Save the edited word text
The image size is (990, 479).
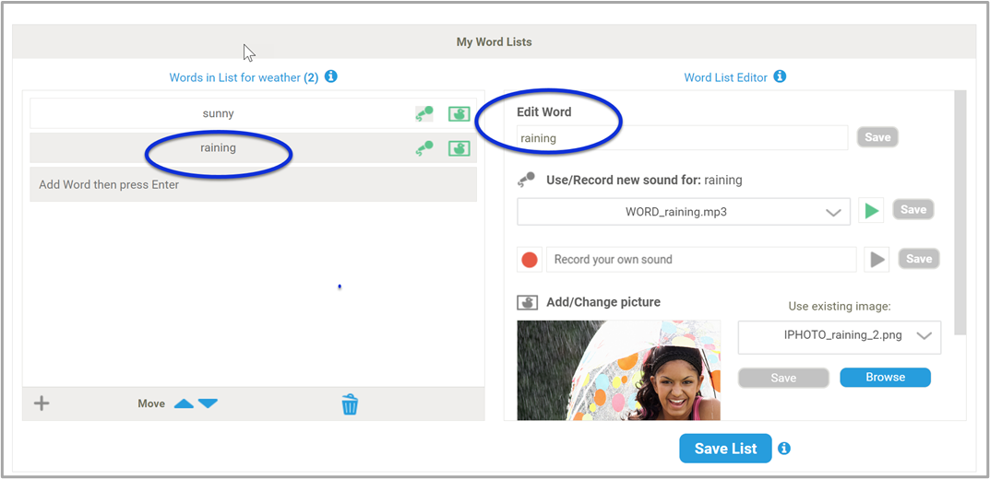point(877,137)
